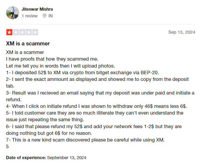Click the fourth grey rating star
Viewport: 202px width, 165px height.
click(x=29, y=32)
